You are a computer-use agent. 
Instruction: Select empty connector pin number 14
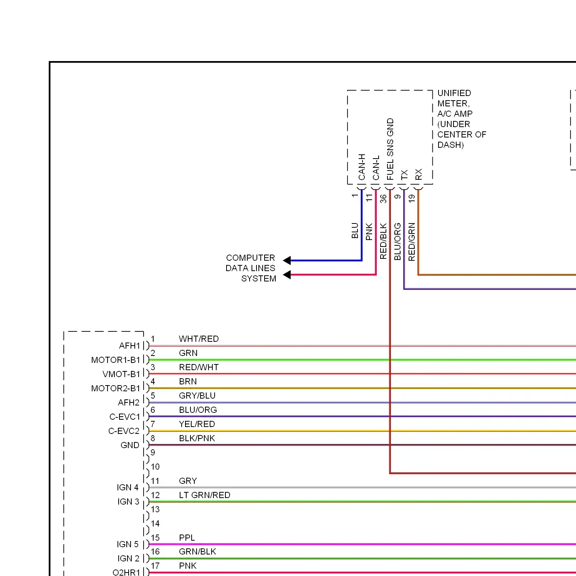pyautogui.click(x=155, y=523)
